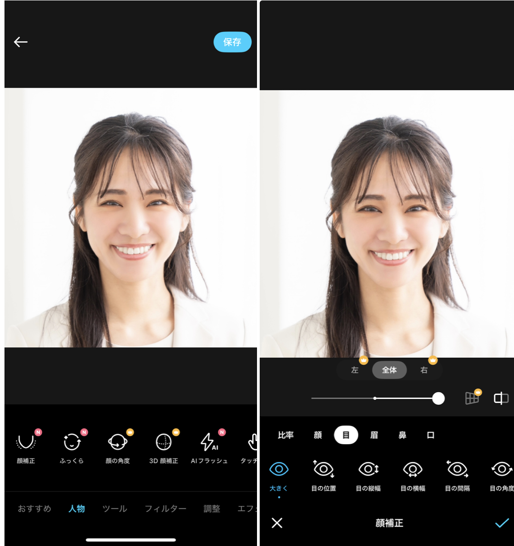Click the eye size slider handle
Viewport: 514px width, 546px height.
438,398
